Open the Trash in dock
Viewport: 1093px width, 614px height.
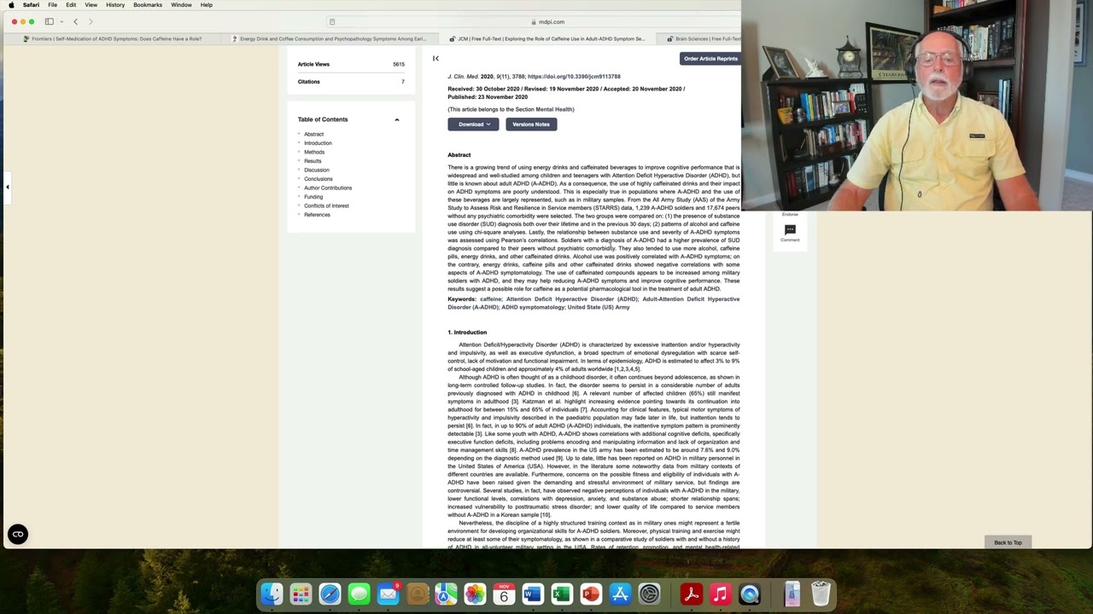pyautogui.click(x=821, y=594)
